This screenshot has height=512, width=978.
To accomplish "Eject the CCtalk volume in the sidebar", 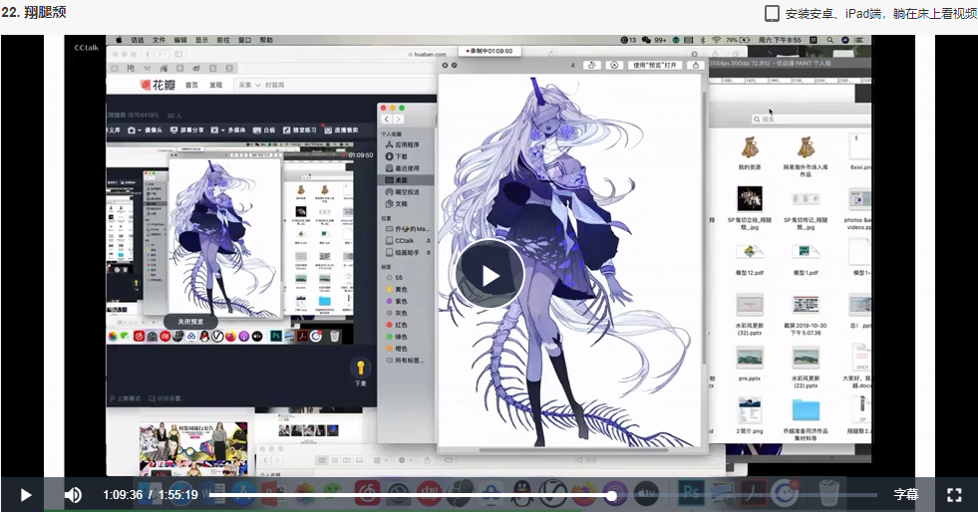I will [429, 240].
